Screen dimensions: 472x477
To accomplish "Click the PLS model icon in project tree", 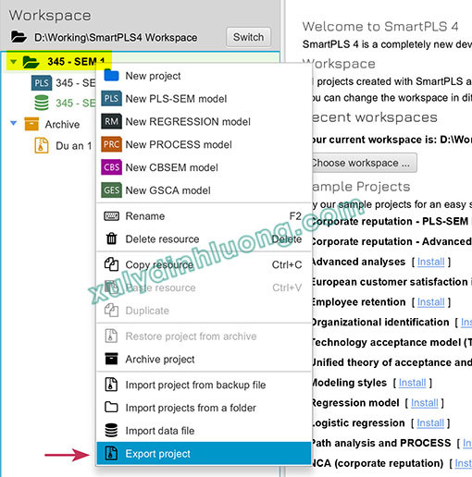I will click(42, 82).
